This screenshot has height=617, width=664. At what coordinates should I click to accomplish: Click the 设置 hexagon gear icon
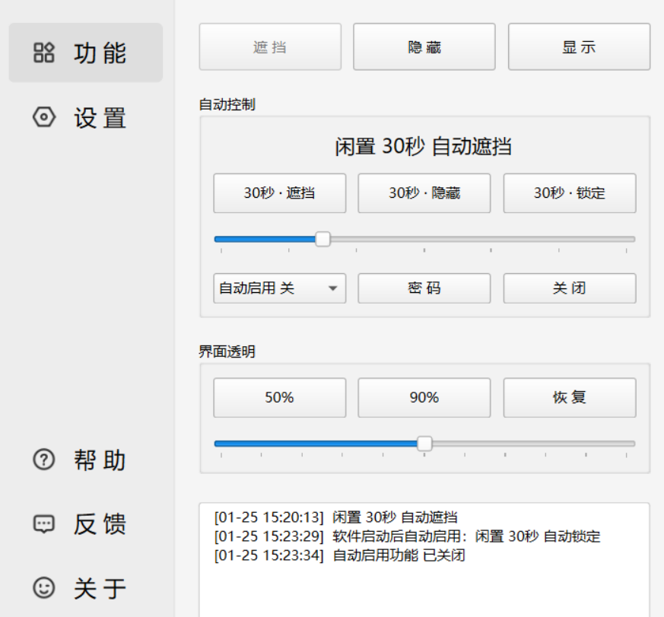44,118
